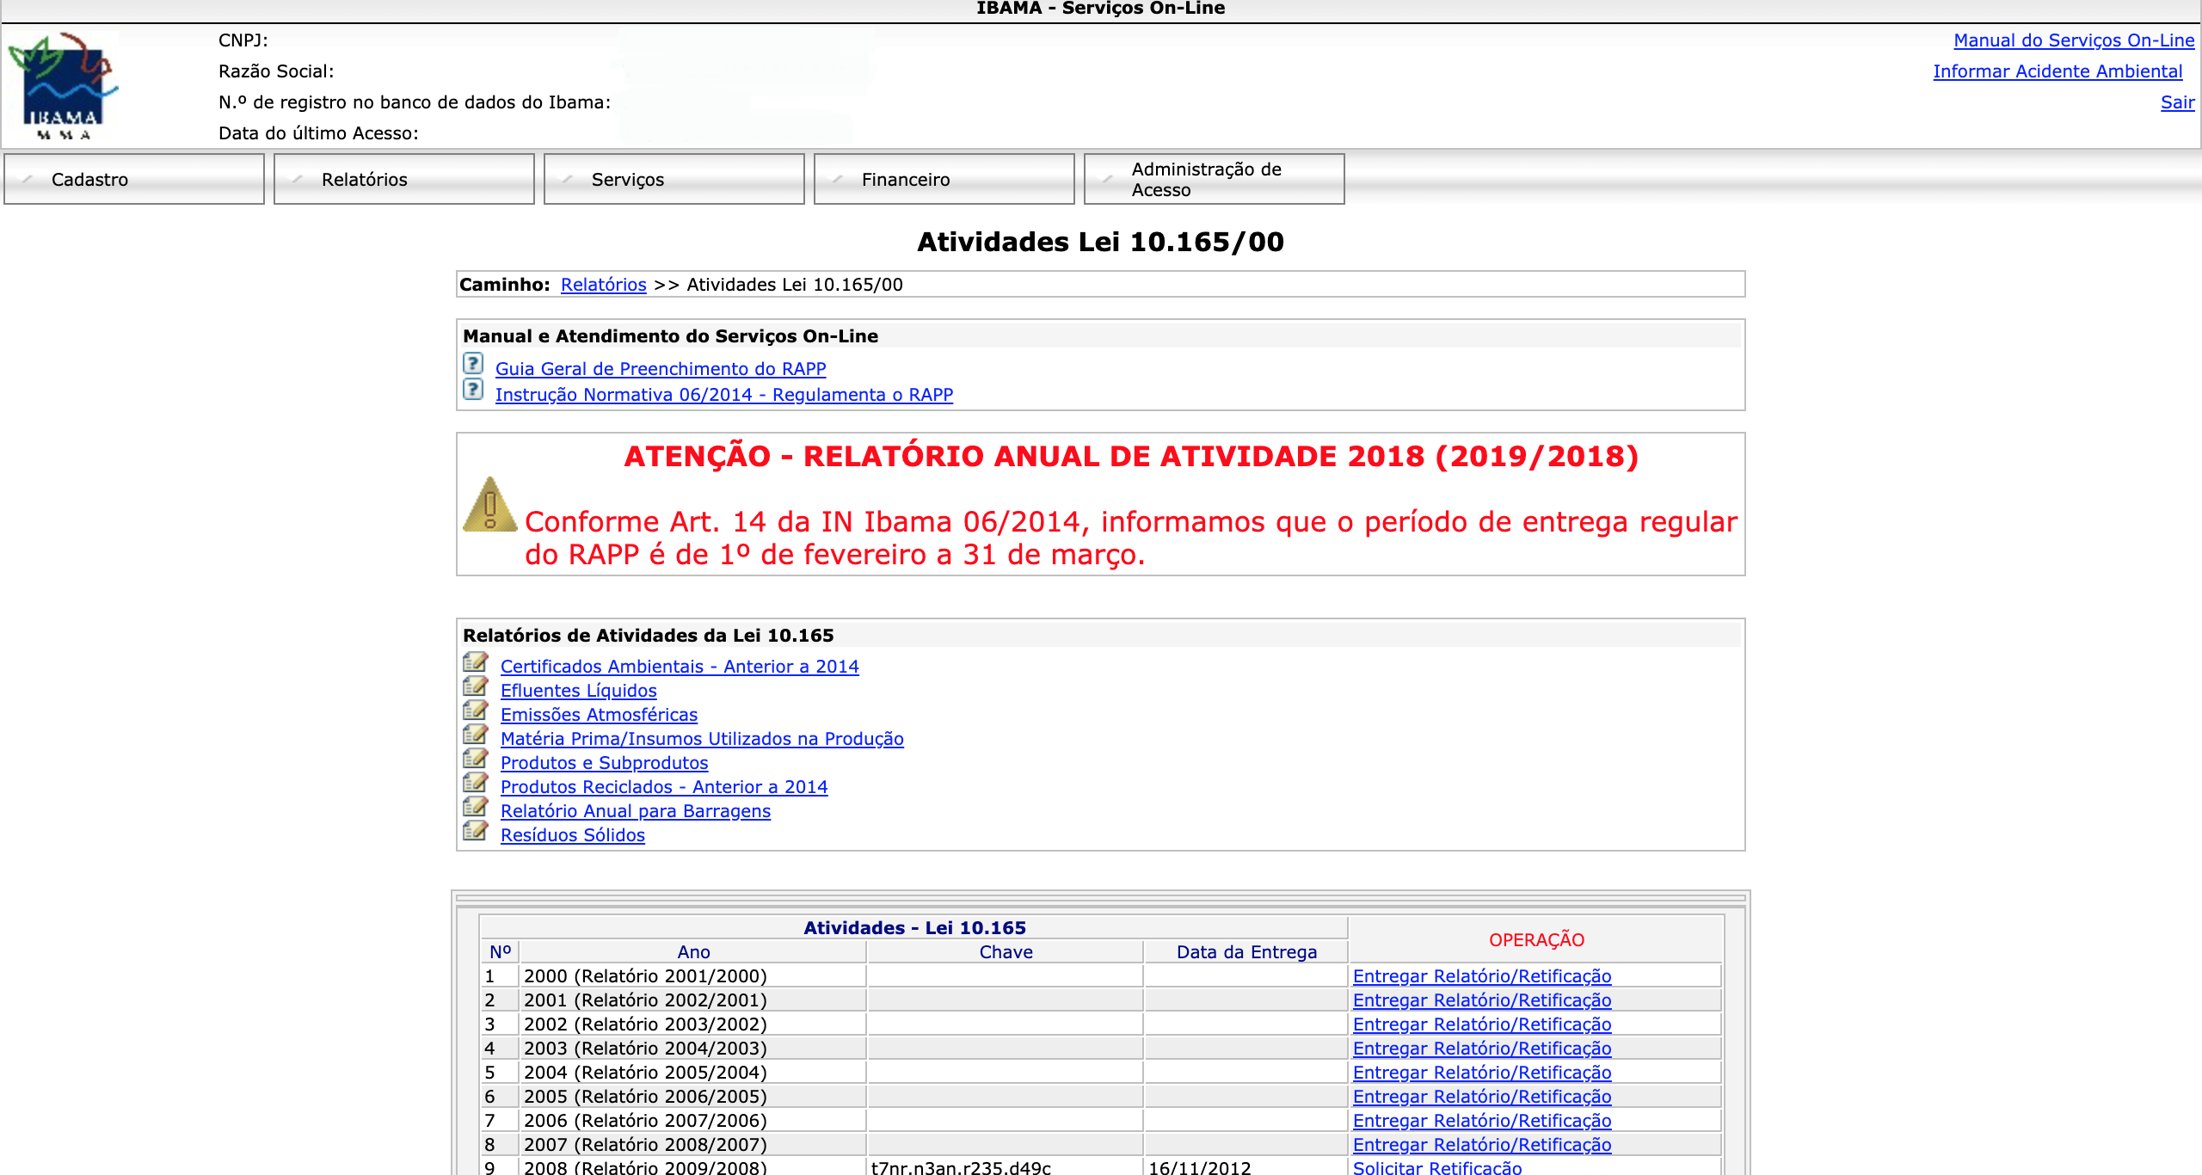Click delivery date '16/11/2012'
The image size is (2202, 1175).
1200,1167
